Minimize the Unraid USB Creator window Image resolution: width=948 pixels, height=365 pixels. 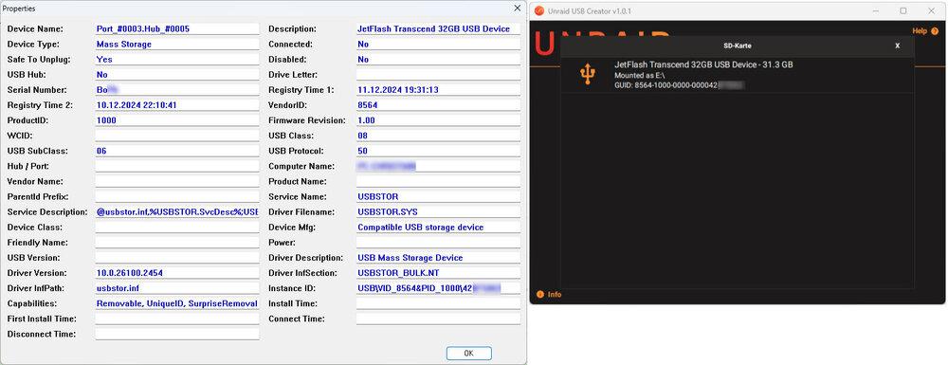[875, 10]
